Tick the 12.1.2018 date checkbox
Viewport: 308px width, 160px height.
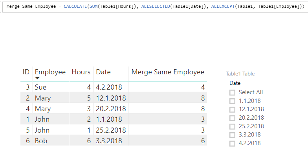(x=232, y=110)
